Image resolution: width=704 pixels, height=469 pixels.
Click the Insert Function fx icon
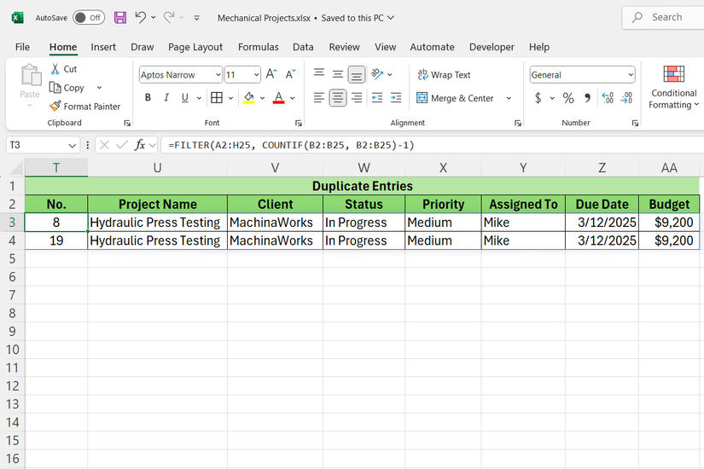(140, 145)
